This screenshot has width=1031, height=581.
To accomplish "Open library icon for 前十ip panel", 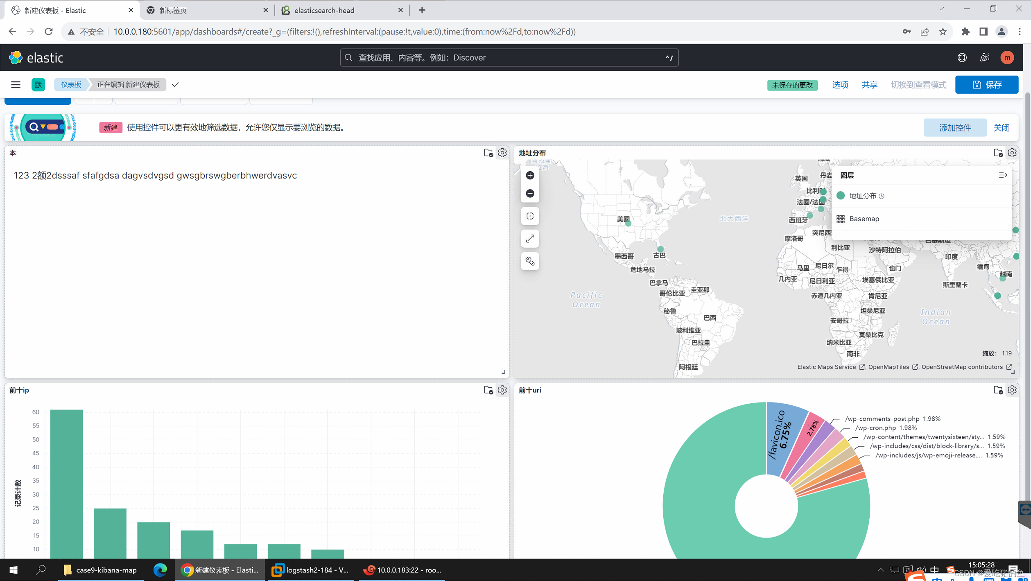I will 488,390.
